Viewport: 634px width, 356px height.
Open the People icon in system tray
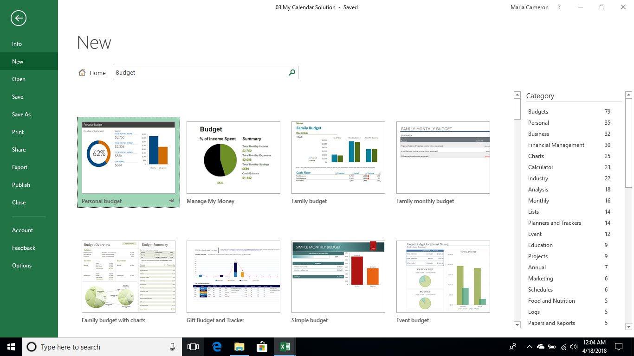click(x=513, y=347)
